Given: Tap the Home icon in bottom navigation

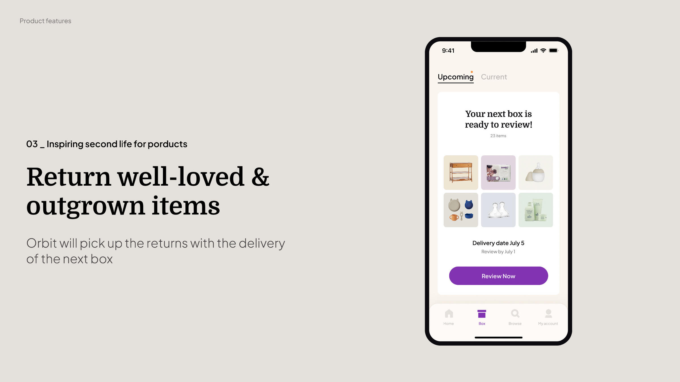Looking at the screenshot, I should (448, 317).
